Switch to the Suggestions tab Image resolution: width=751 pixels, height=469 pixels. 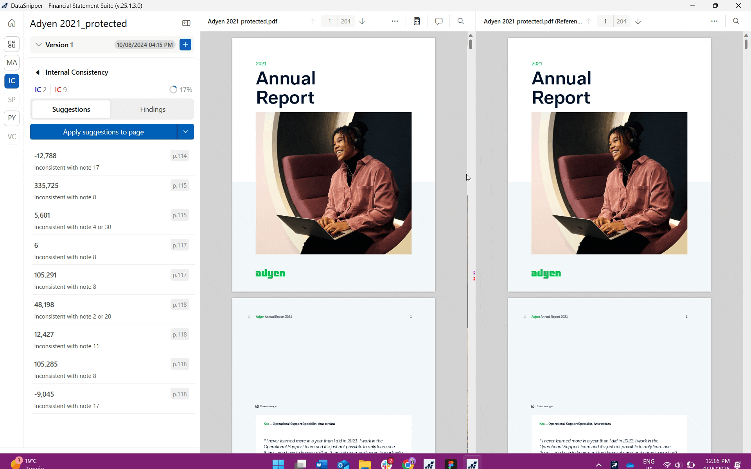pyautogui.click(x=71, y=109)
